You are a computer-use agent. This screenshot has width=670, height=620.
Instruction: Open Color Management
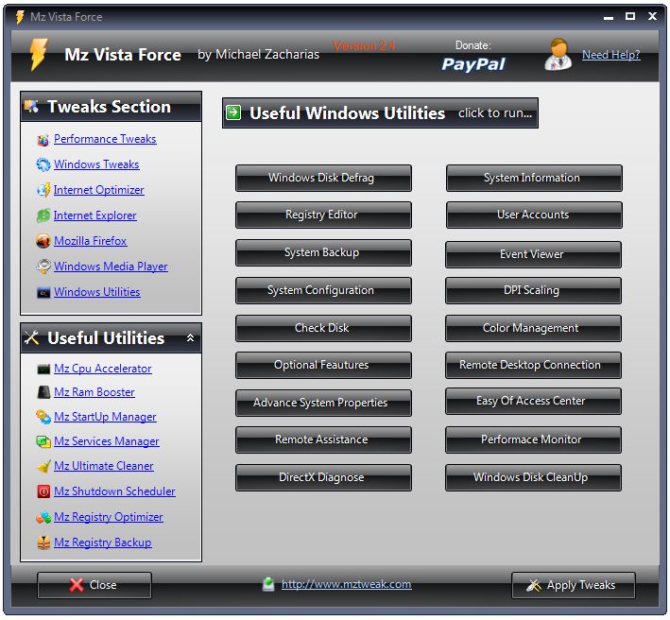tap(533, 328)
